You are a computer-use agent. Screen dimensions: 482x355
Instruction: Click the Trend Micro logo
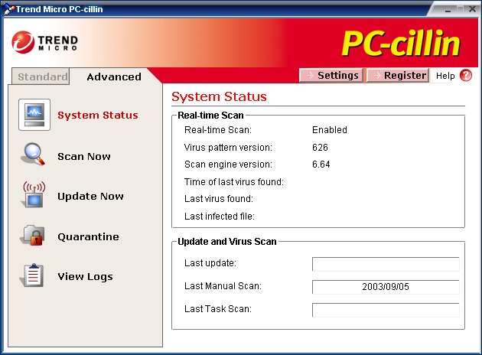(44, 42)
